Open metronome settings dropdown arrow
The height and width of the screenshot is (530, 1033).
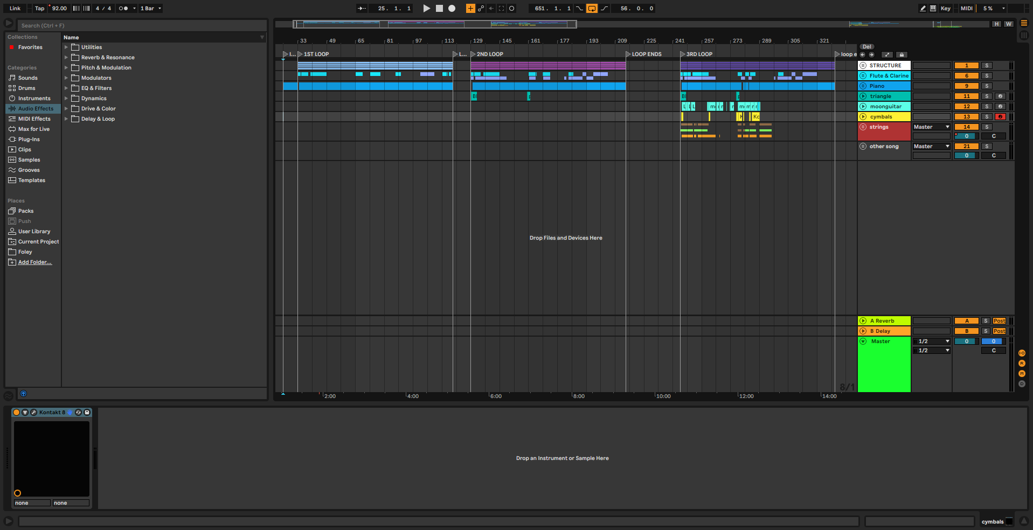click(135, 9)
